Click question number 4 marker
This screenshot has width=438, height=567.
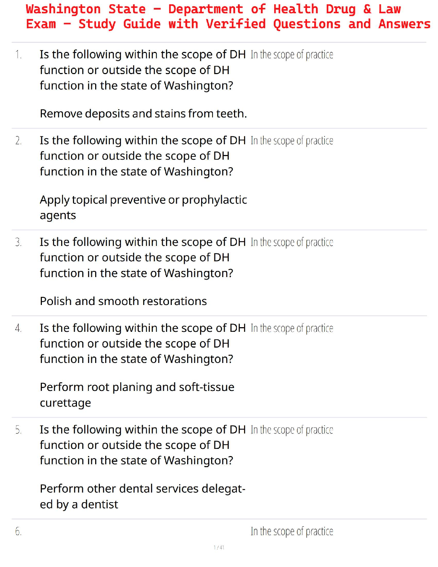[x=18, y=328]
